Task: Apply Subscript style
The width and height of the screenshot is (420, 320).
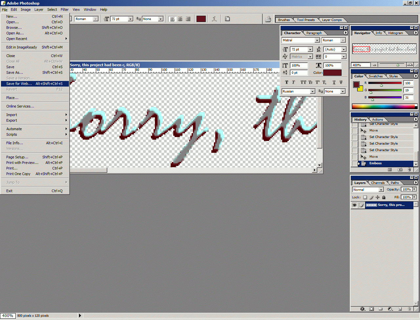Action: tap(324, 82)
